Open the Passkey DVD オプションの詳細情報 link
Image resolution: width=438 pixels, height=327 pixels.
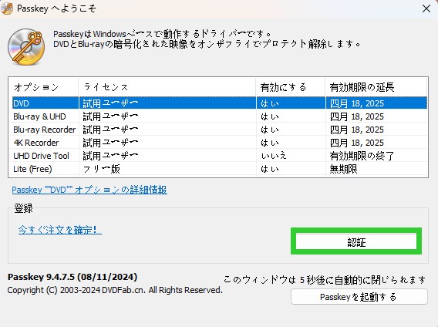[89, 190]
